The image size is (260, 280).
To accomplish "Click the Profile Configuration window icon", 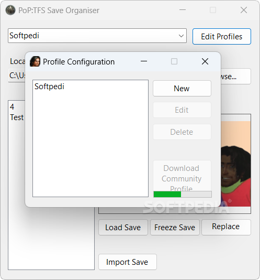I will click(x=35, y=61).
